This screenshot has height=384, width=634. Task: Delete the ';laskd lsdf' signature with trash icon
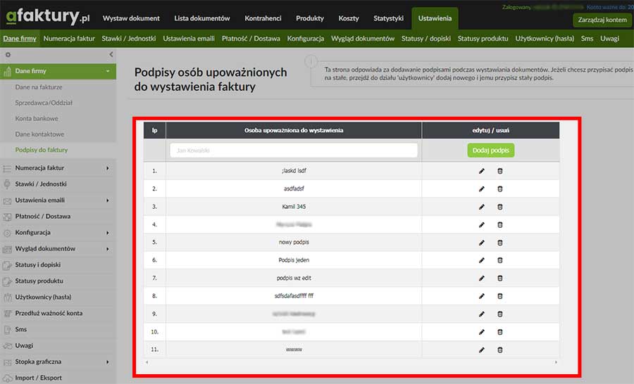coord(499,171)
